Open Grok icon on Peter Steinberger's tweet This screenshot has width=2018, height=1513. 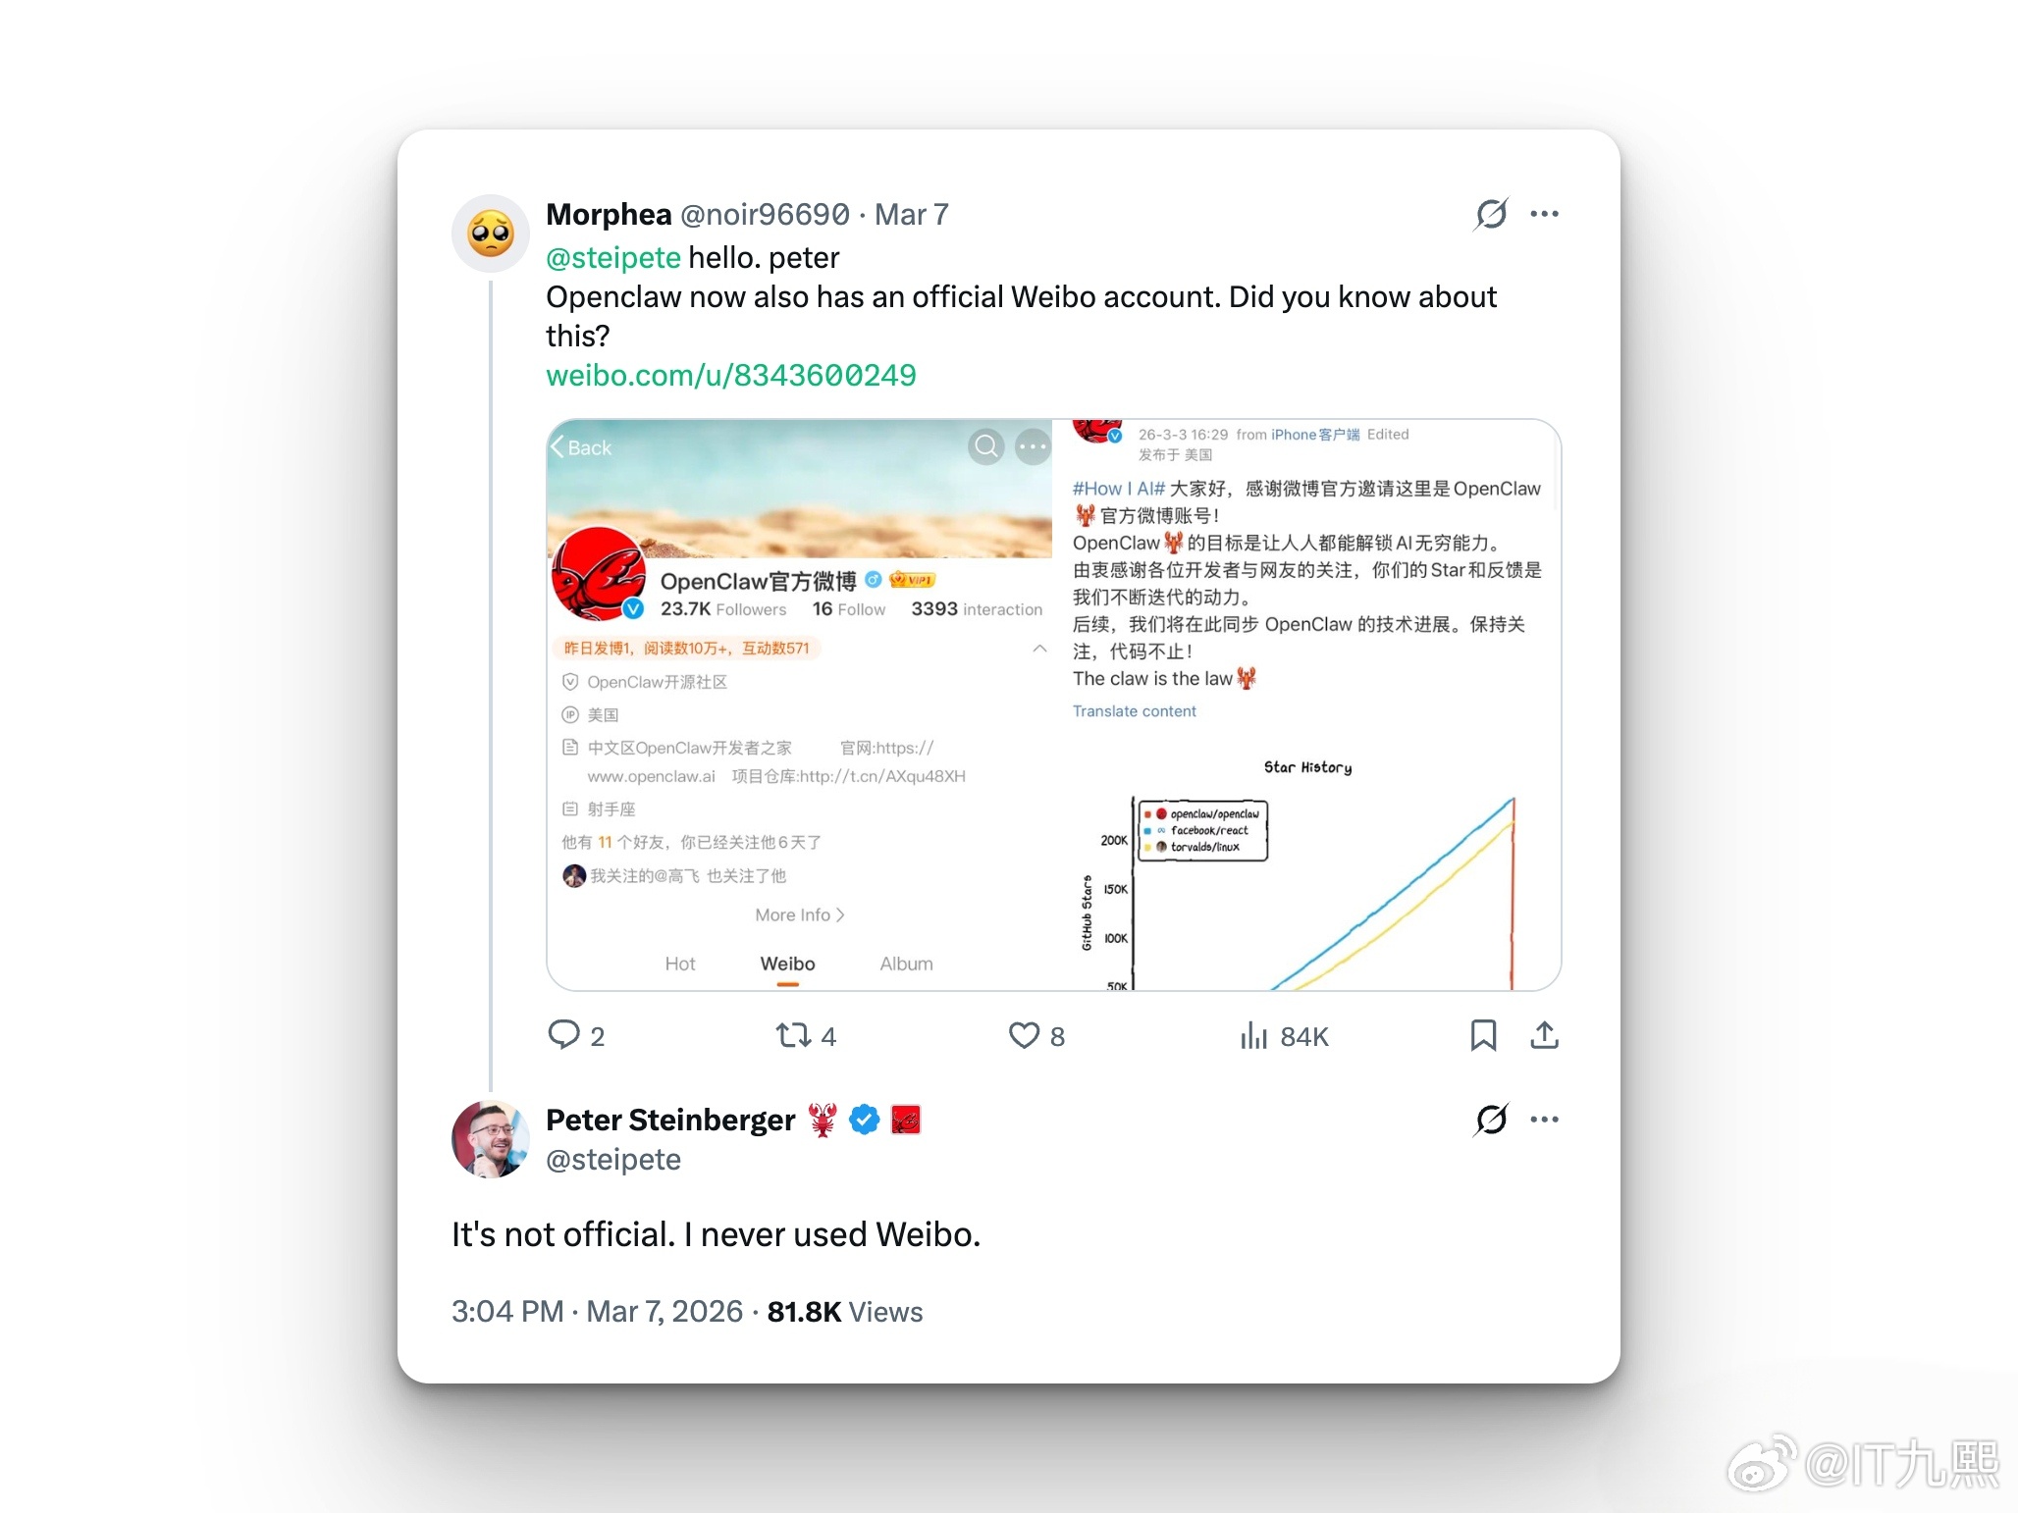coord(1491,1120)
